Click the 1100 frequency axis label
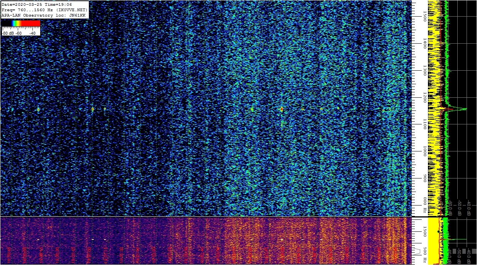The height and width of the screenshot is (265, 477). pos(425,124)
